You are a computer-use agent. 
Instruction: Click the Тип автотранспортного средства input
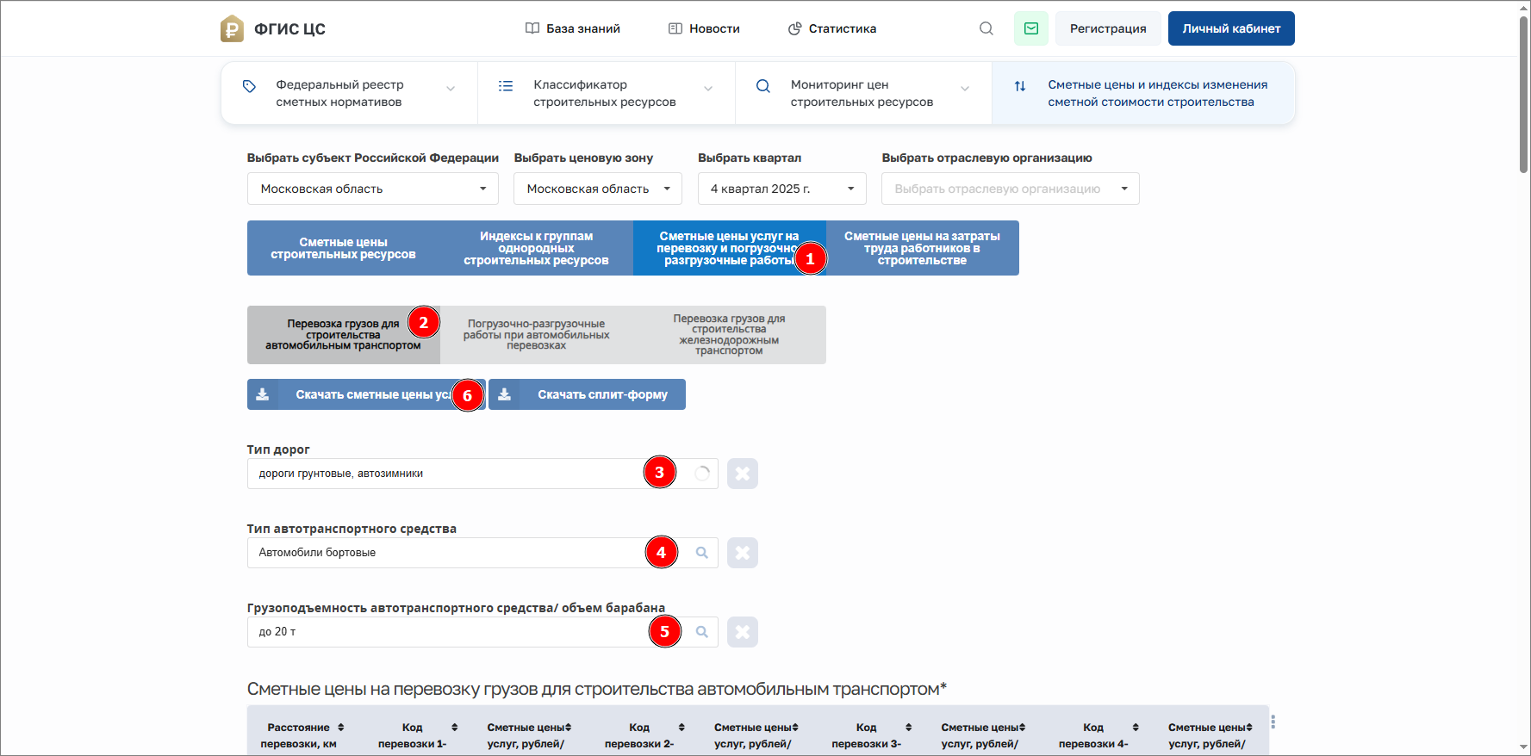pyautogui.click(x=482, y=553)
